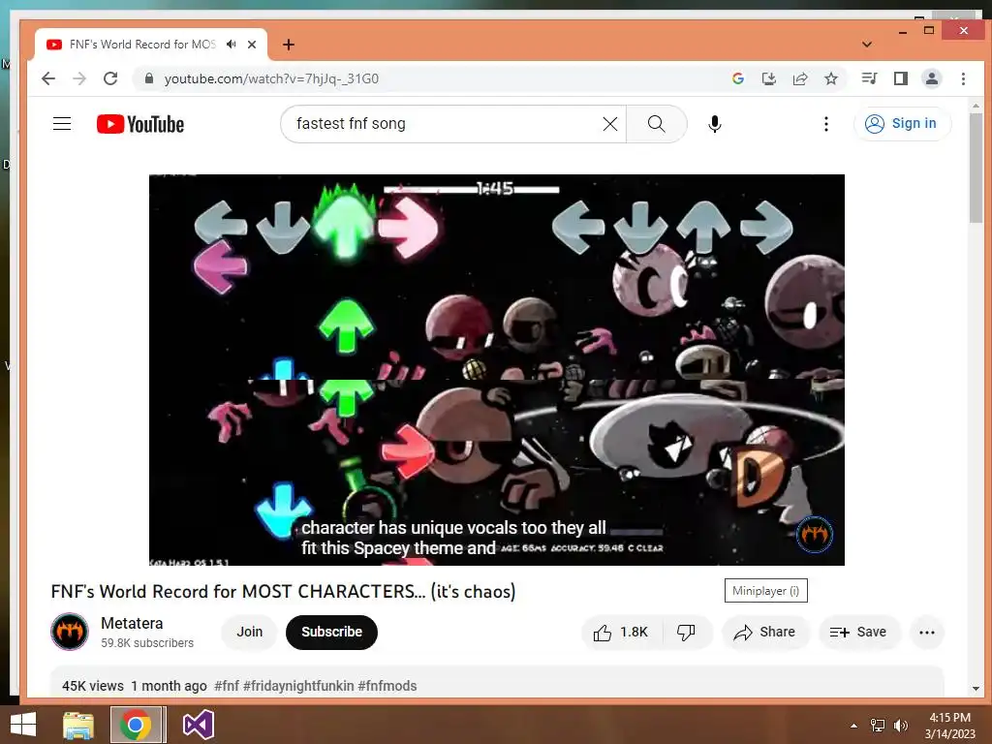Open the network tray icon
The width and height of the screenshot is (992, 744).
[878, 726]
